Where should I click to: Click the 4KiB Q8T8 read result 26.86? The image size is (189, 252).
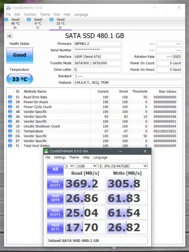click(85, 198)
